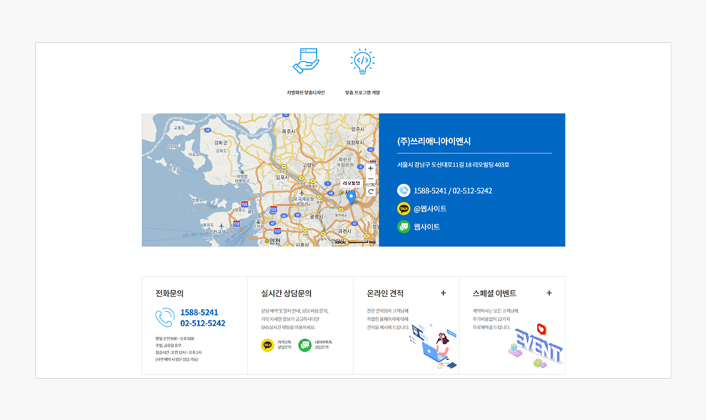Image resolution: width=706 pixels, height=420 pixels.
Task: Zoom in the map with plus button
Action: point(370,168)
